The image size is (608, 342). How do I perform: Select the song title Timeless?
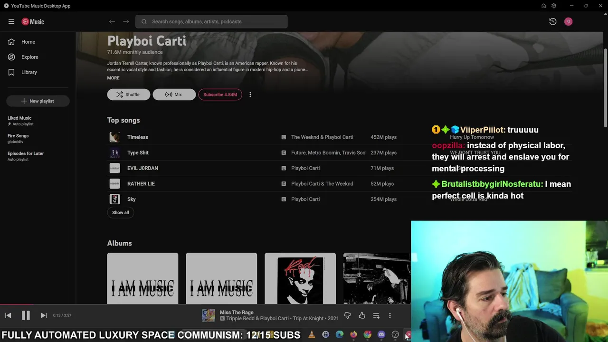[x=138, y=137]
